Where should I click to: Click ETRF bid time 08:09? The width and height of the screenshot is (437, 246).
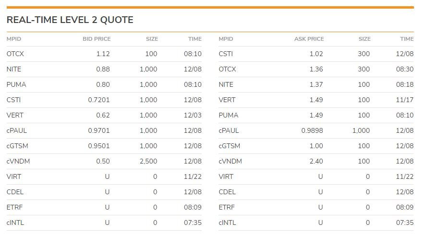coord(193,207)
